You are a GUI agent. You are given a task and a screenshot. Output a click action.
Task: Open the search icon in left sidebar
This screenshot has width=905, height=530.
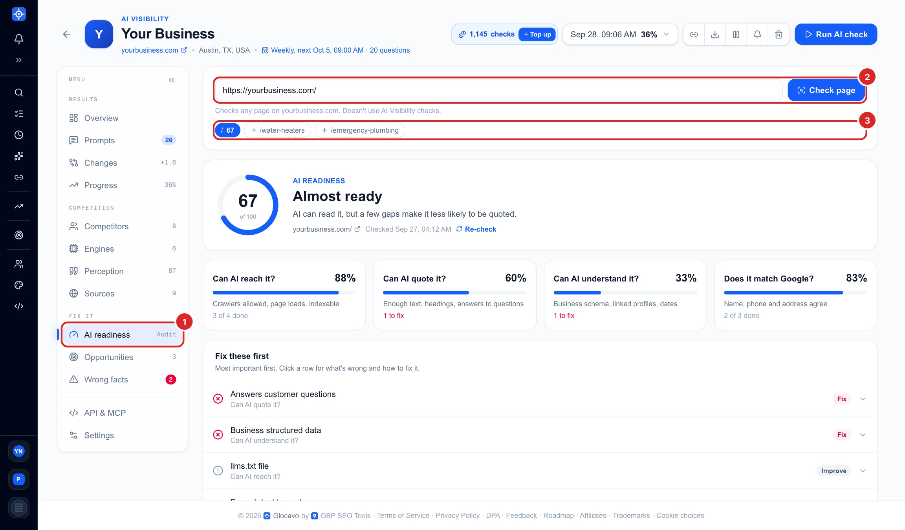point(18,93)
